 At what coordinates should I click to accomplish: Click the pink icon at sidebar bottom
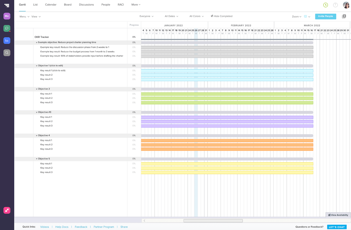[7, 210]
